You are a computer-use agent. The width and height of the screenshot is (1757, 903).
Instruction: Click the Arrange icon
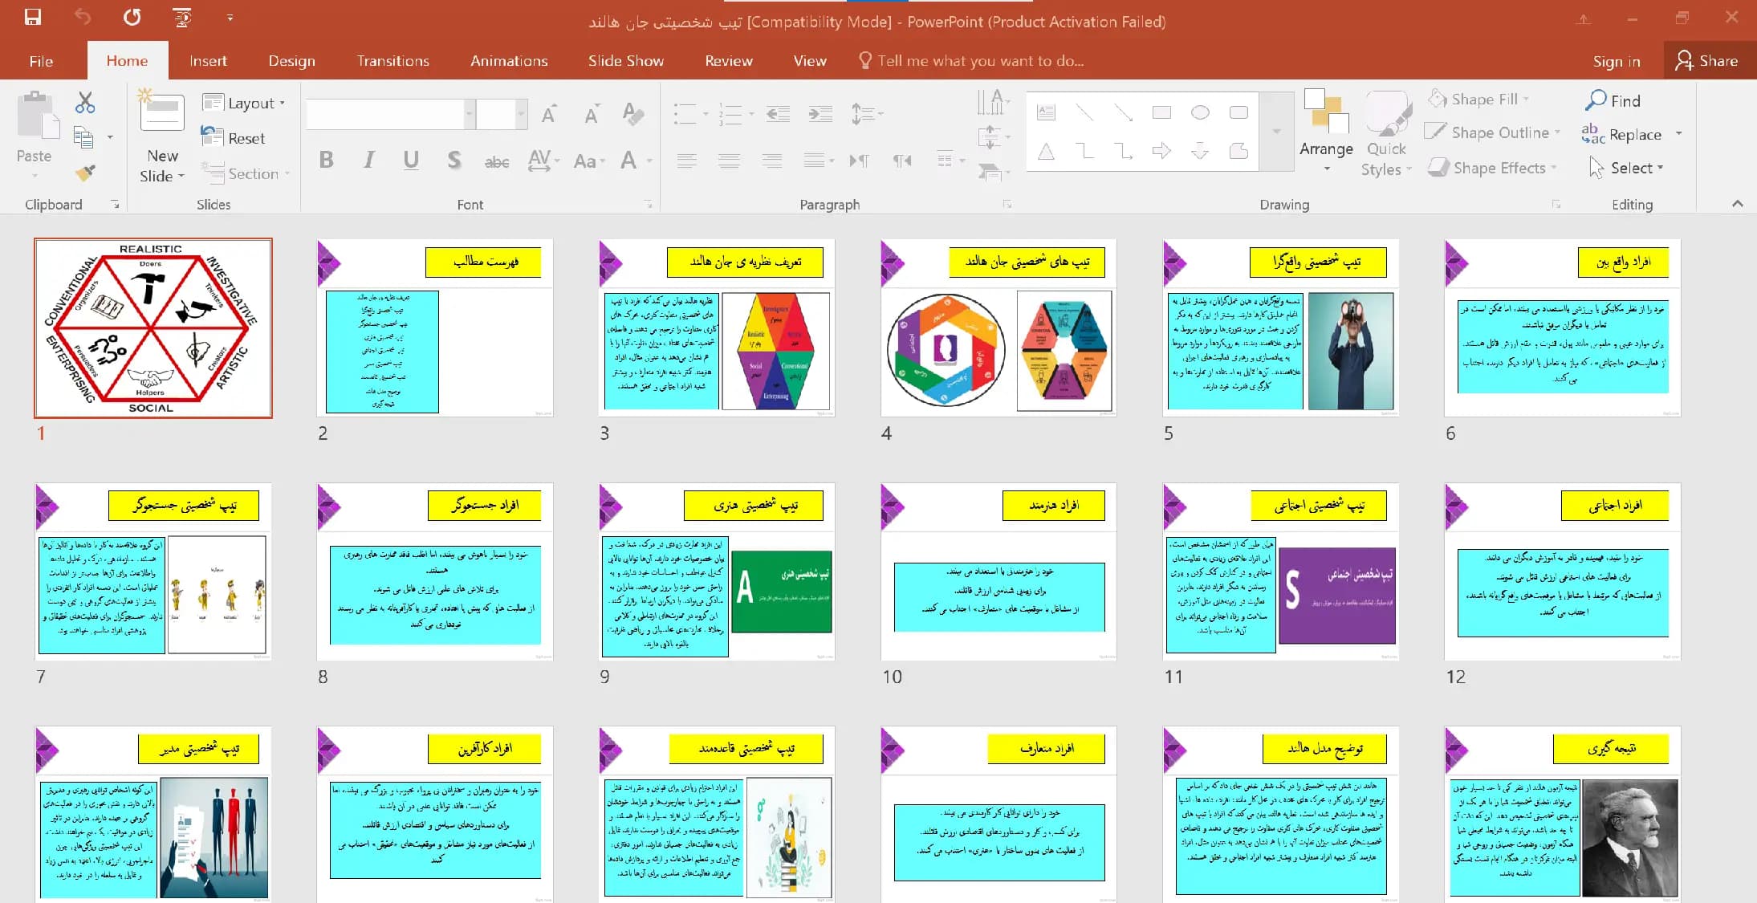click(1326, 111)
